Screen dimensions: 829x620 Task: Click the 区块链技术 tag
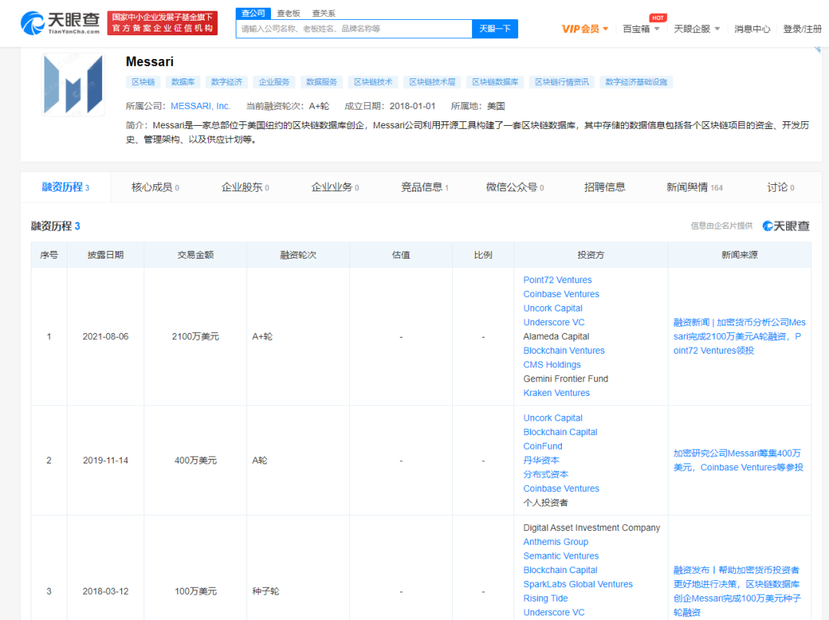(373, 82)
